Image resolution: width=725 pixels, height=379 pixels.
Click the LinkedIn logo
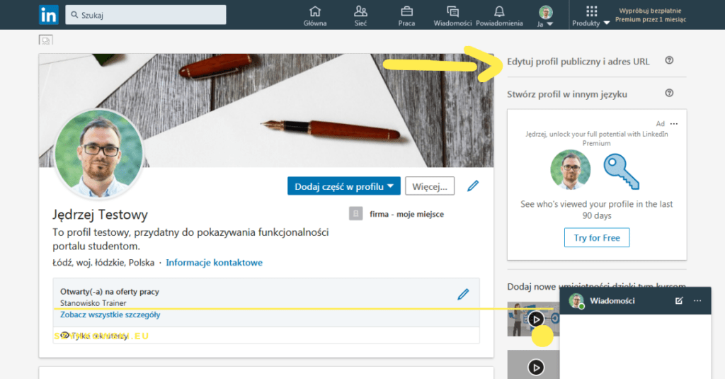click(49, 15)
